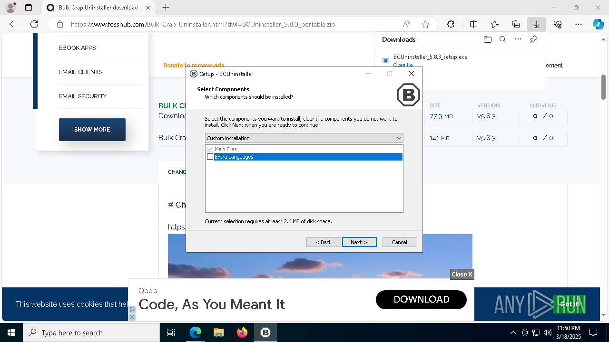Accept cookies with Got it! button
609x342 pixels.
tap(570, 304)
